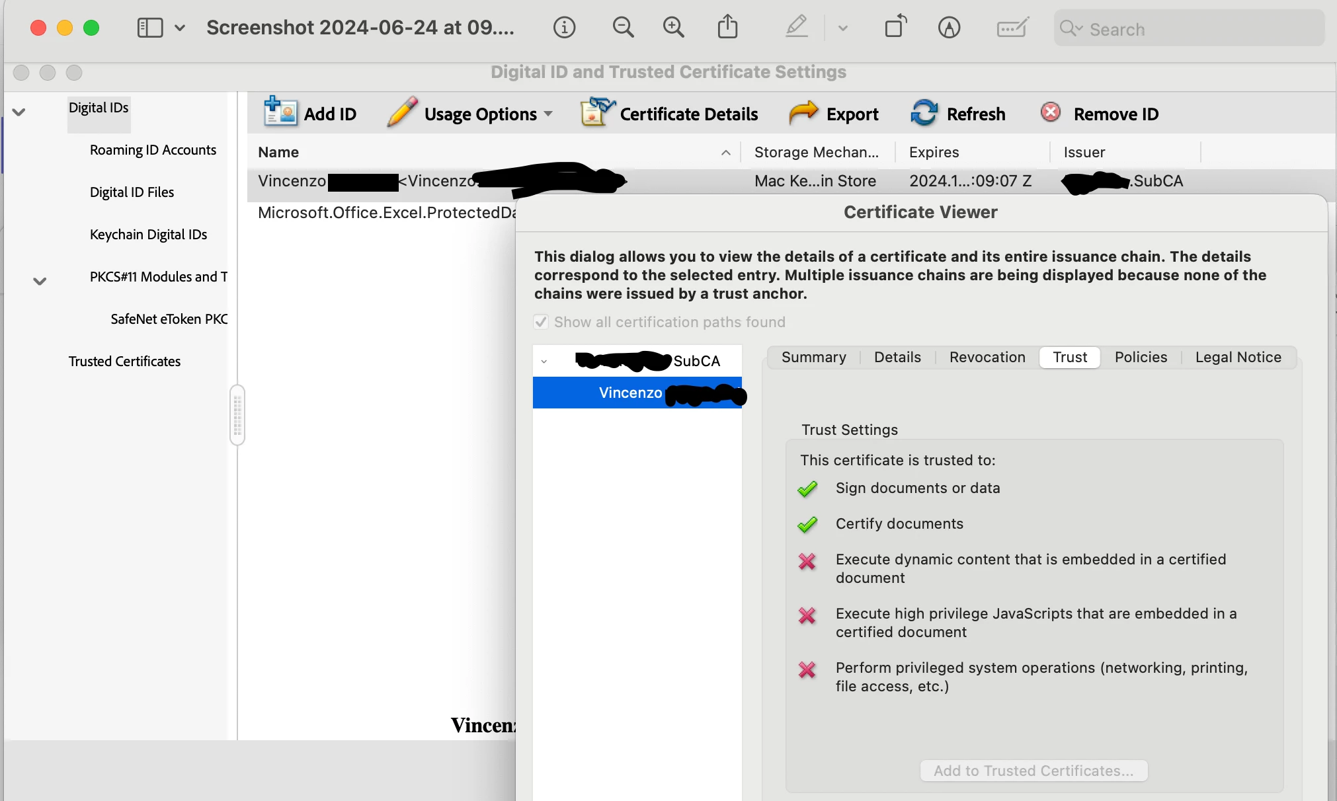Image resolution: width=1337 pixels, height=801 pixels.
Task: Switch to the Revocation tab
Action: [x=987, y=358]
